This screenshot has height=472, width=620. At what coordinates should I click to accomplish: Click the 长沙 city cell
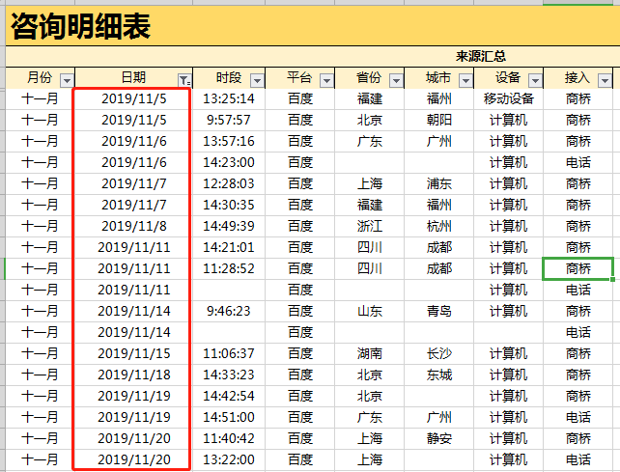[x=438, y=353]
